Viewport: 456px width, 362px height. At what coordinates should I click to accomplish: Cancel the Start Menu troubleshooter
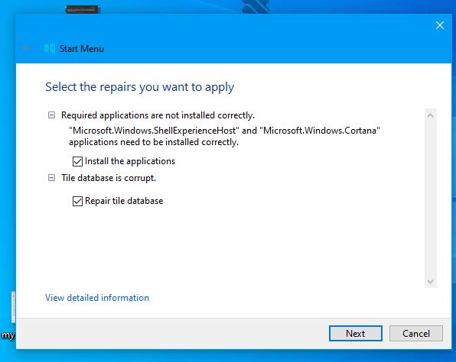416,333
